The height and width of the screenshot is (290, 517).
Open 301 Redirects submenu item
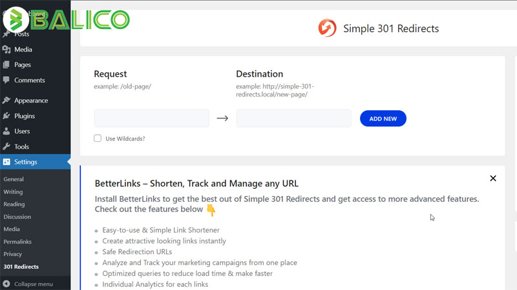(21, 267)
